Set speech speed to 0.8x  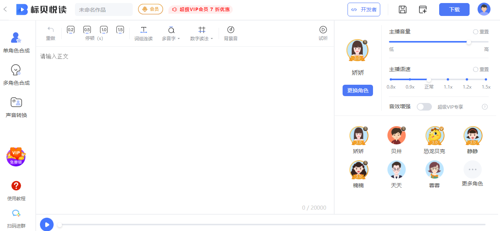[391, 79]
